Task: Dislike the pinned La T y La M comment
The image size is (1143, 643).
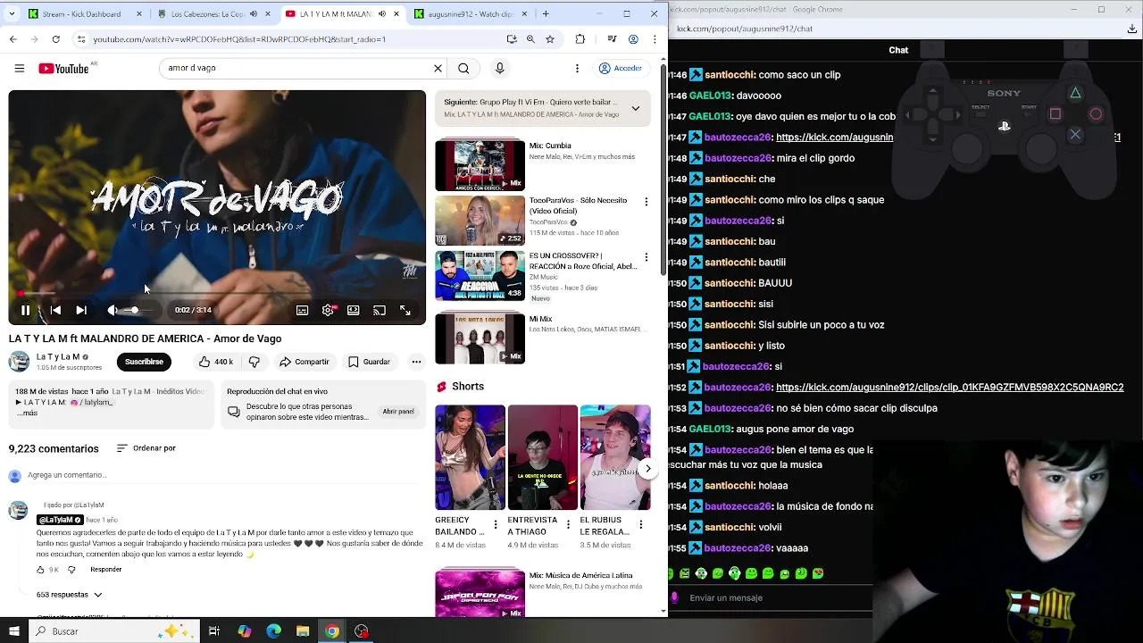Action: tap(71, 569)
